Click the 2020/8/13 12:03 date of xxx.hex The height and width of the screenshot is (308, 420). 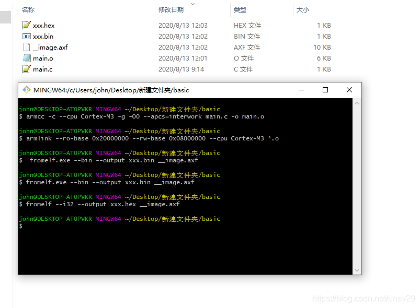(x=183, y=26)
